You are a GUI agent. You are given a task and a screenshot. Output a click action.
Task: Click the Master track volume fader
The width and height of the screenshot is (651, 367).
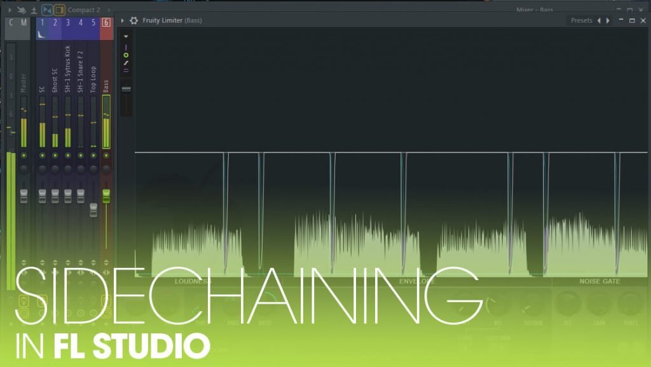coord(24,196)
